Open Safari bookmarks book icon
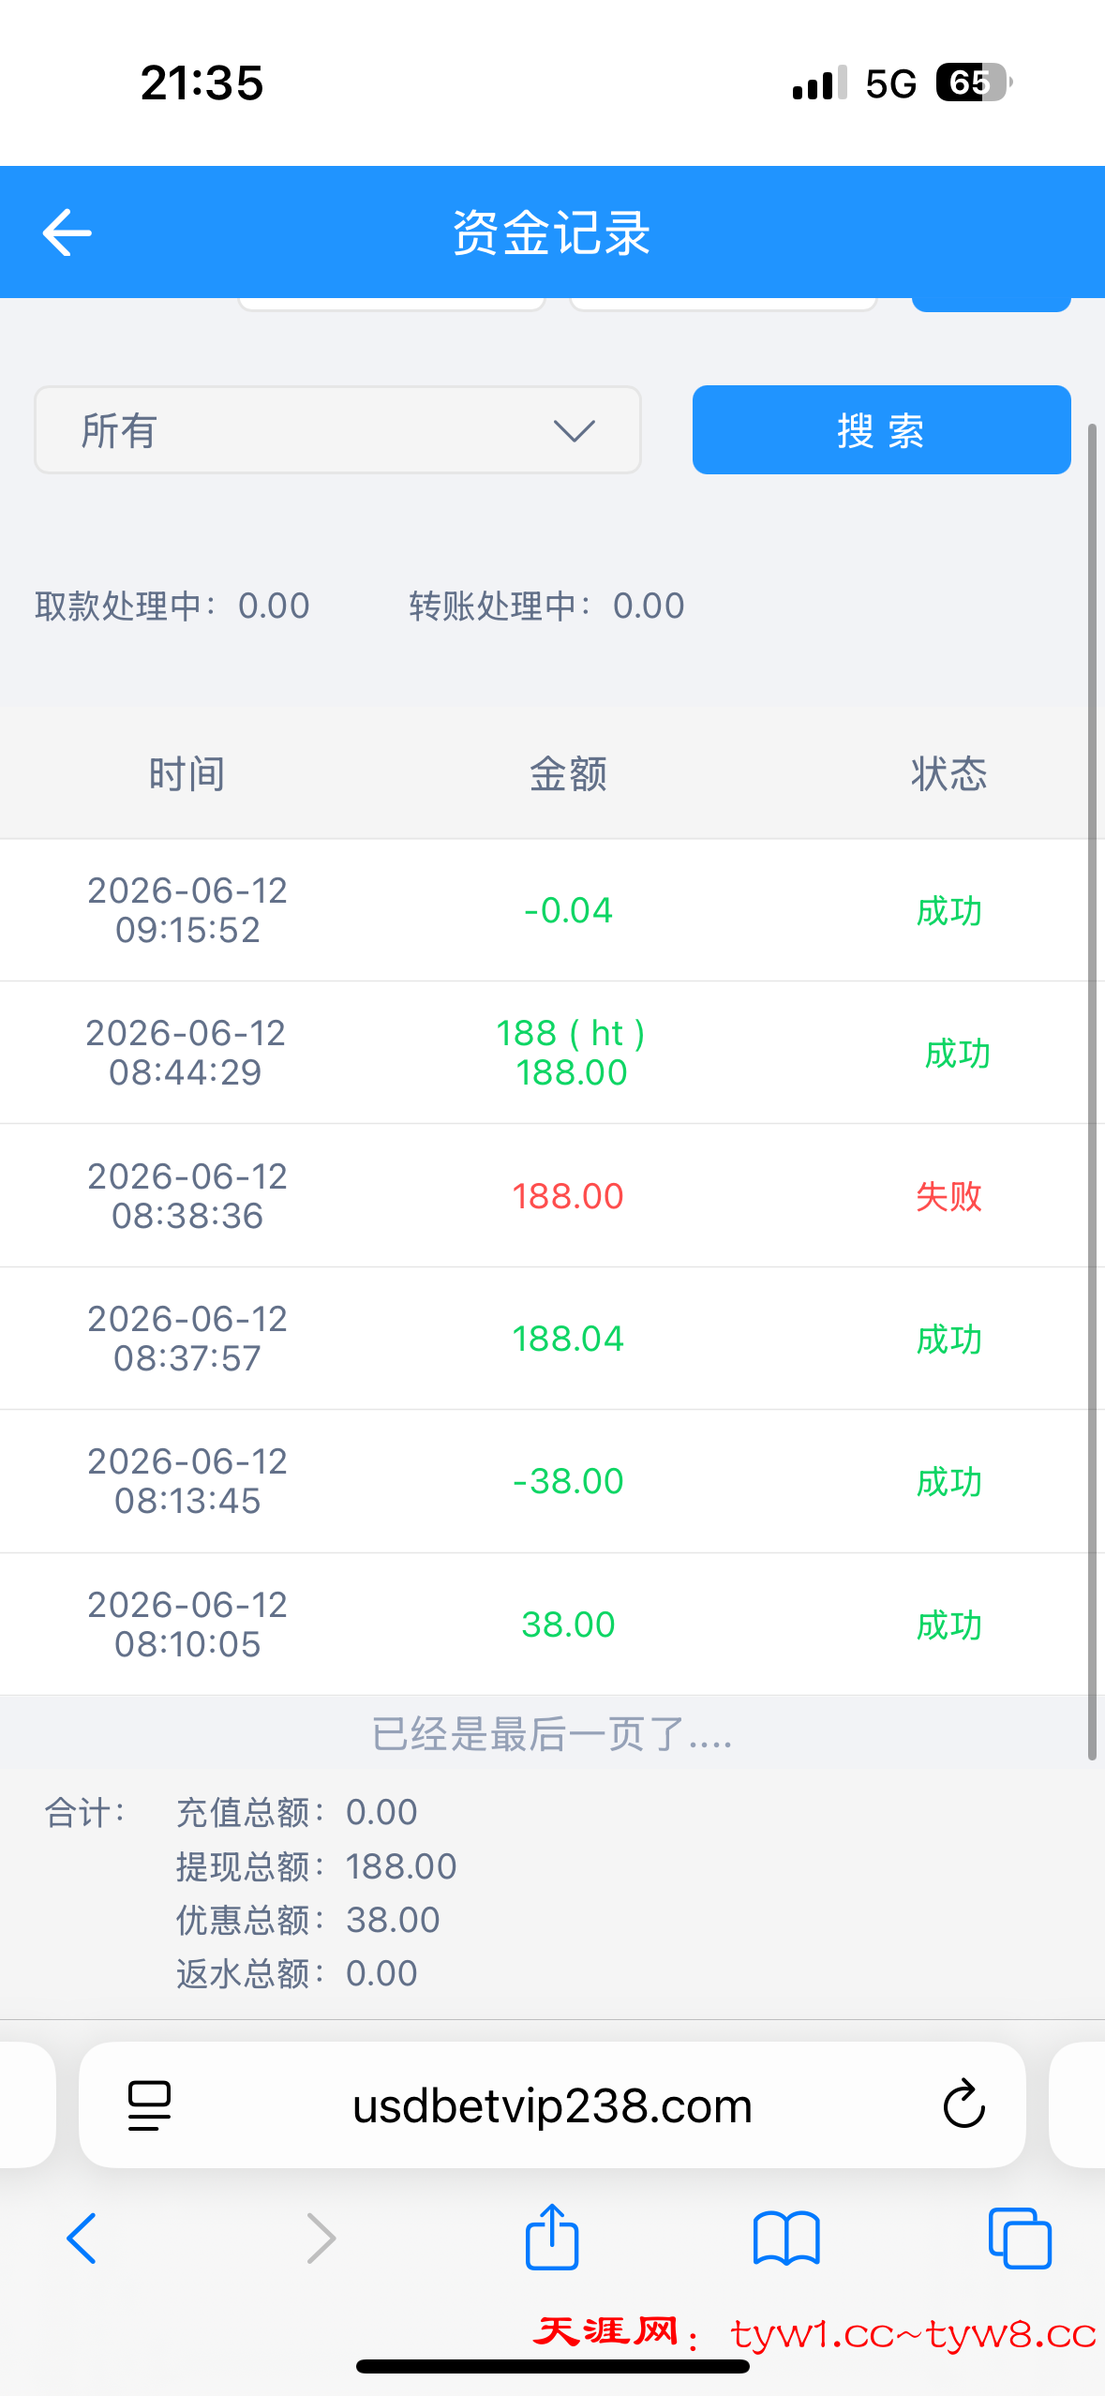 click(x=786, y=2239)
